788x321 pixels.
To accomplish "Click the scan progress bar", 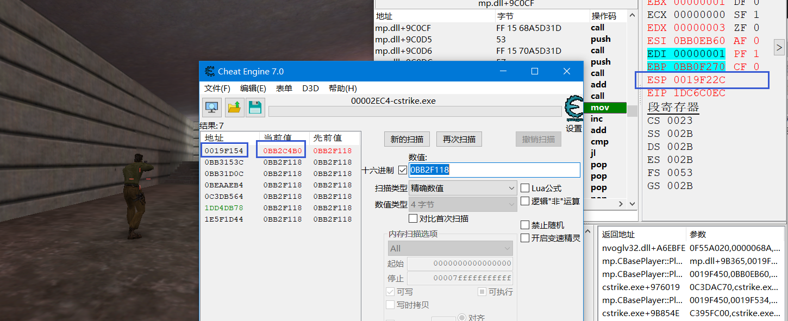I will click(x=415, y=111).
